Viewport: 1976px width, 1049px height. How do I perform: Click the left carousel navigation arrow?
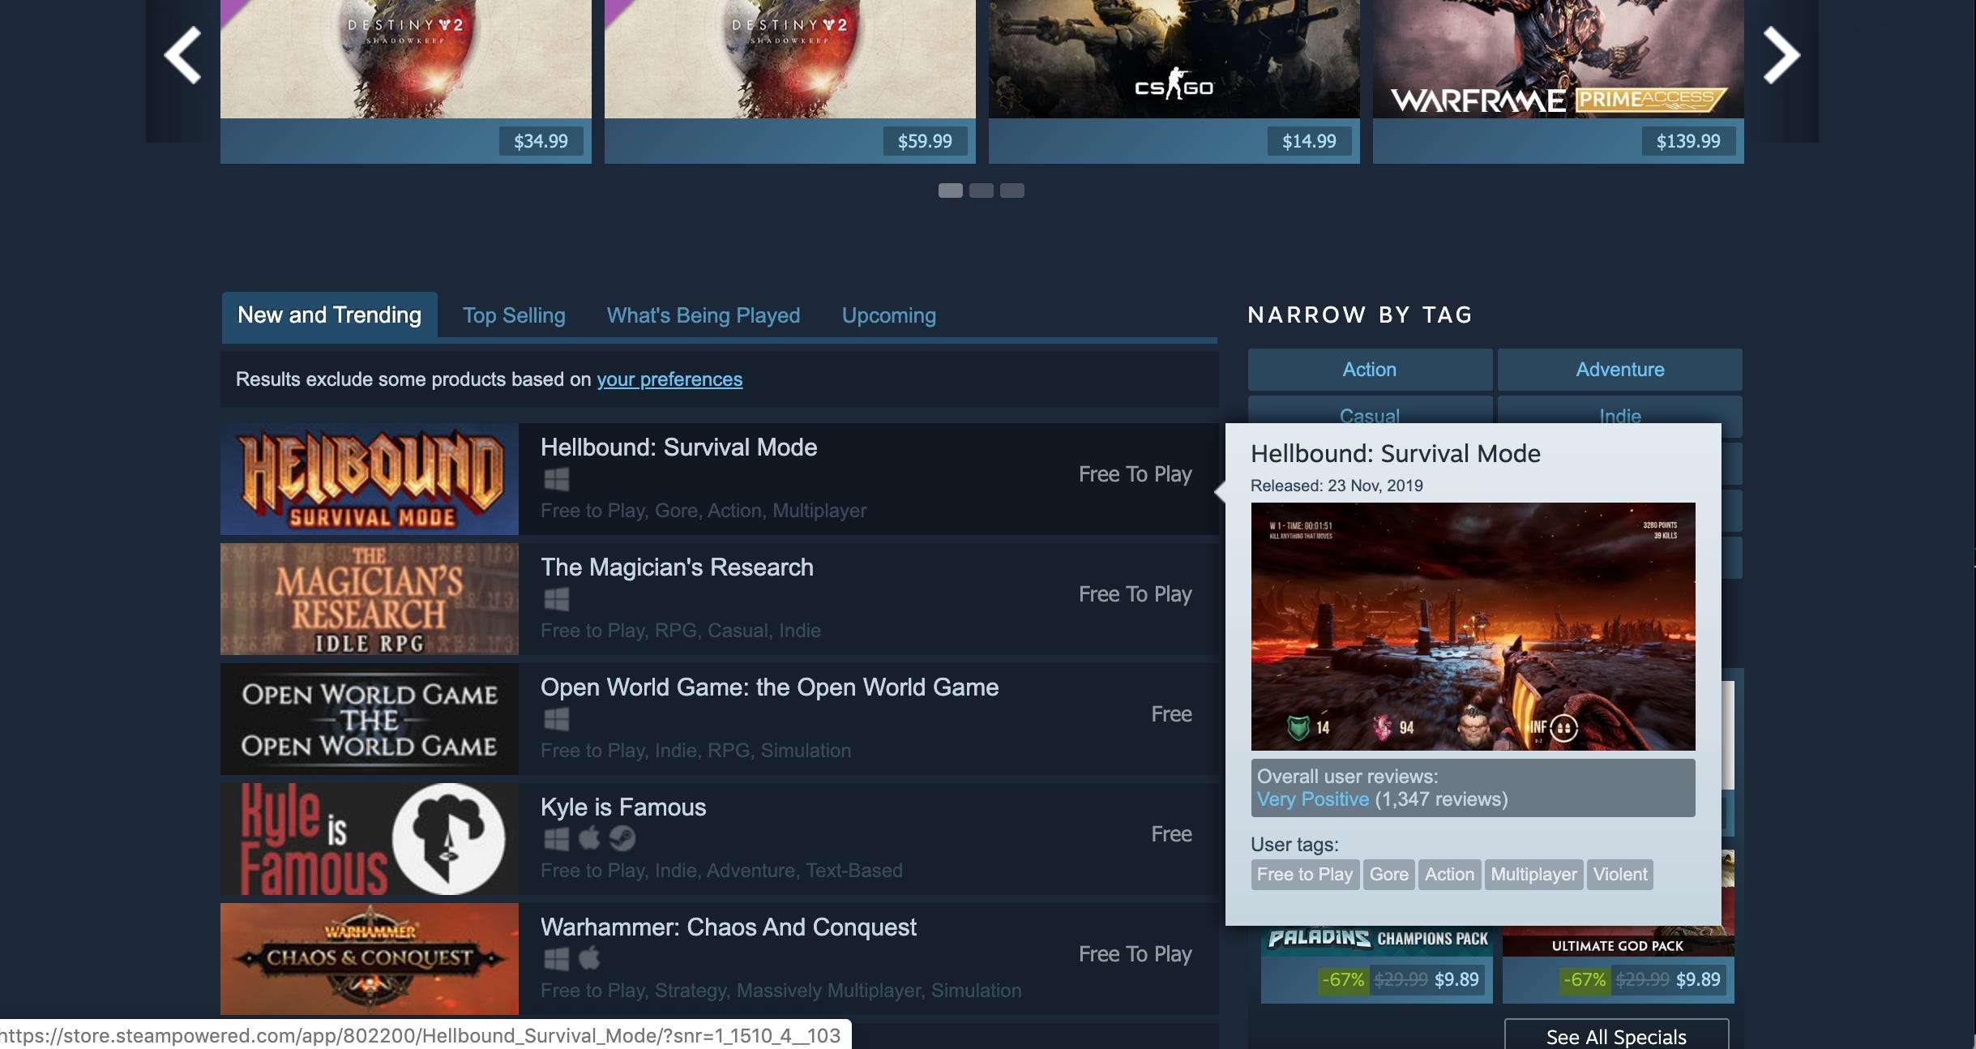click(x=182, y=54)
